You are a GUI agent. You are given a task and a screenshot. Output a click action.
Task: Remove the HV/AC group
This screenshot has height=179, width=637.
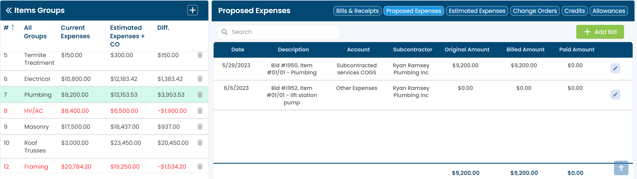tap(200, 111)
